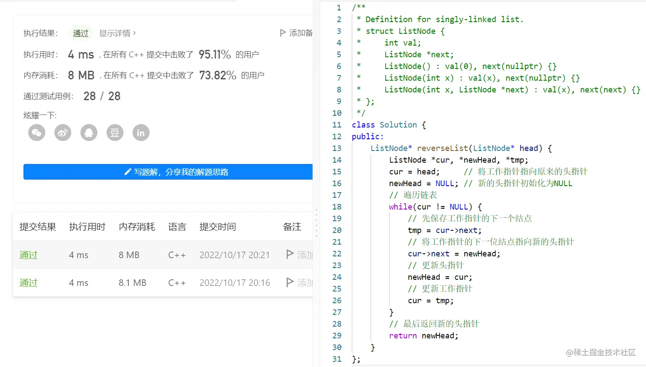Viewport: 646px width, 367px height.
Task: Click 'cur = tmp;' code line
Action: 431,301
